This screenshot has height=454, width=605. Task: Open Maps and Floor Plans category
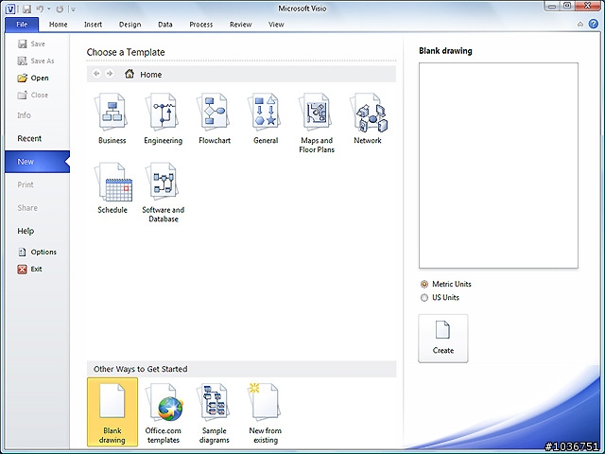pyautogui.click(x=317, y=123)
